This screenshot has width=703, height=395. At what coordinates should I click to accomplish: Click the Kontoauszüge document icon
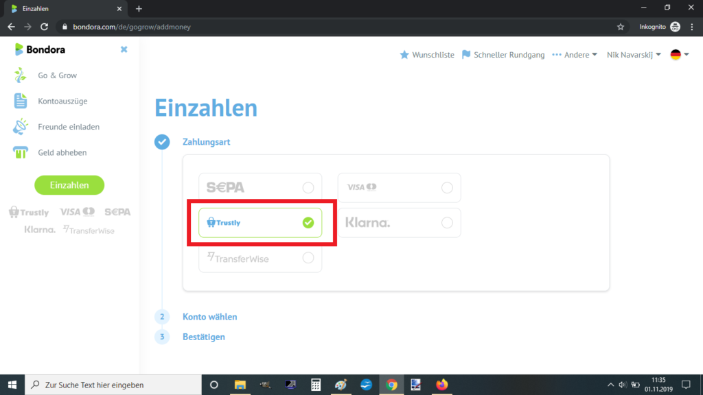20,101
